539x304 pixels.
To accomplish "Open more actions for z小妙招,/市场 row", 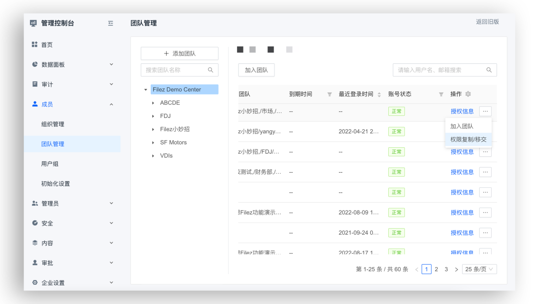I will (x=485, y=111).
